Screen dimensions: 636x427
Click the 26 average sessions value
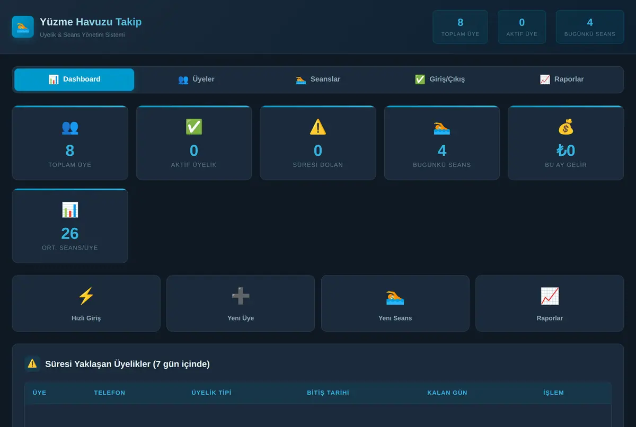pyautogui.click(x=70, y=234)
